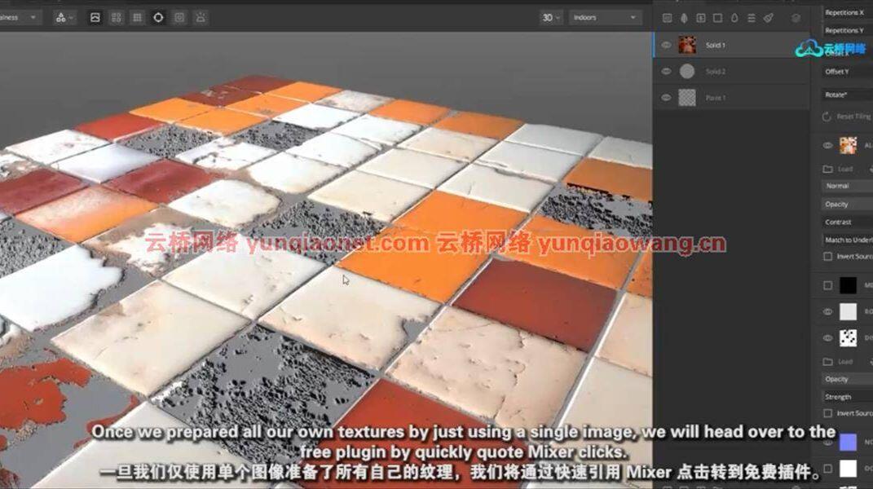Image resolution: width=873 pixels, height=489 pixels.
Task: Click the frame viewport square icon
Action: click(179, 17)
